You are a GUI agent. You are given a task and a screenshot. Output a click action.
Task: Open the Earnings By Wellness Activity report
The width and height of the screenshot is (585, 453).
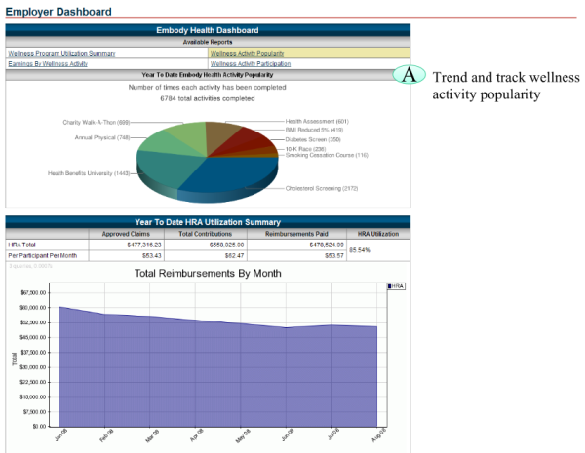tap(48, 64)
